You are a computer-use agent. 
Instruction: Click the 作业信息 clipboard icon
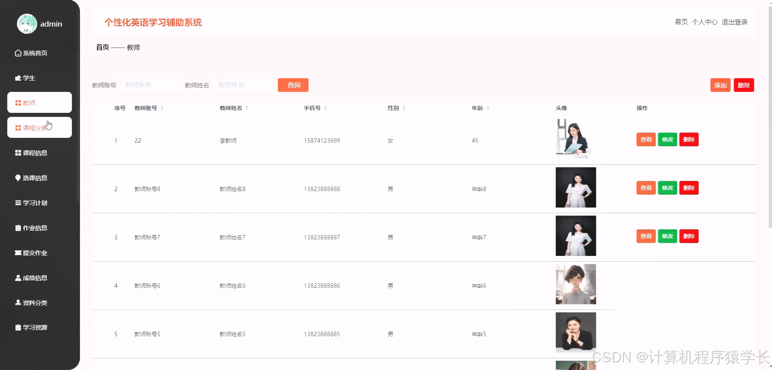(x=18, y=228)
